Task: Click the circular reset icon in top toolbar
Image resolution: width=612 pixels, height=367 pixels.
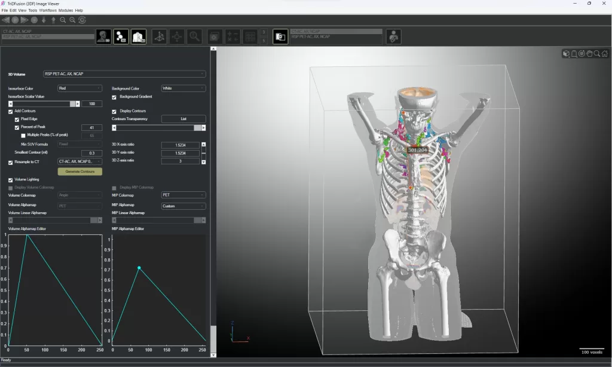Action: 82,20
